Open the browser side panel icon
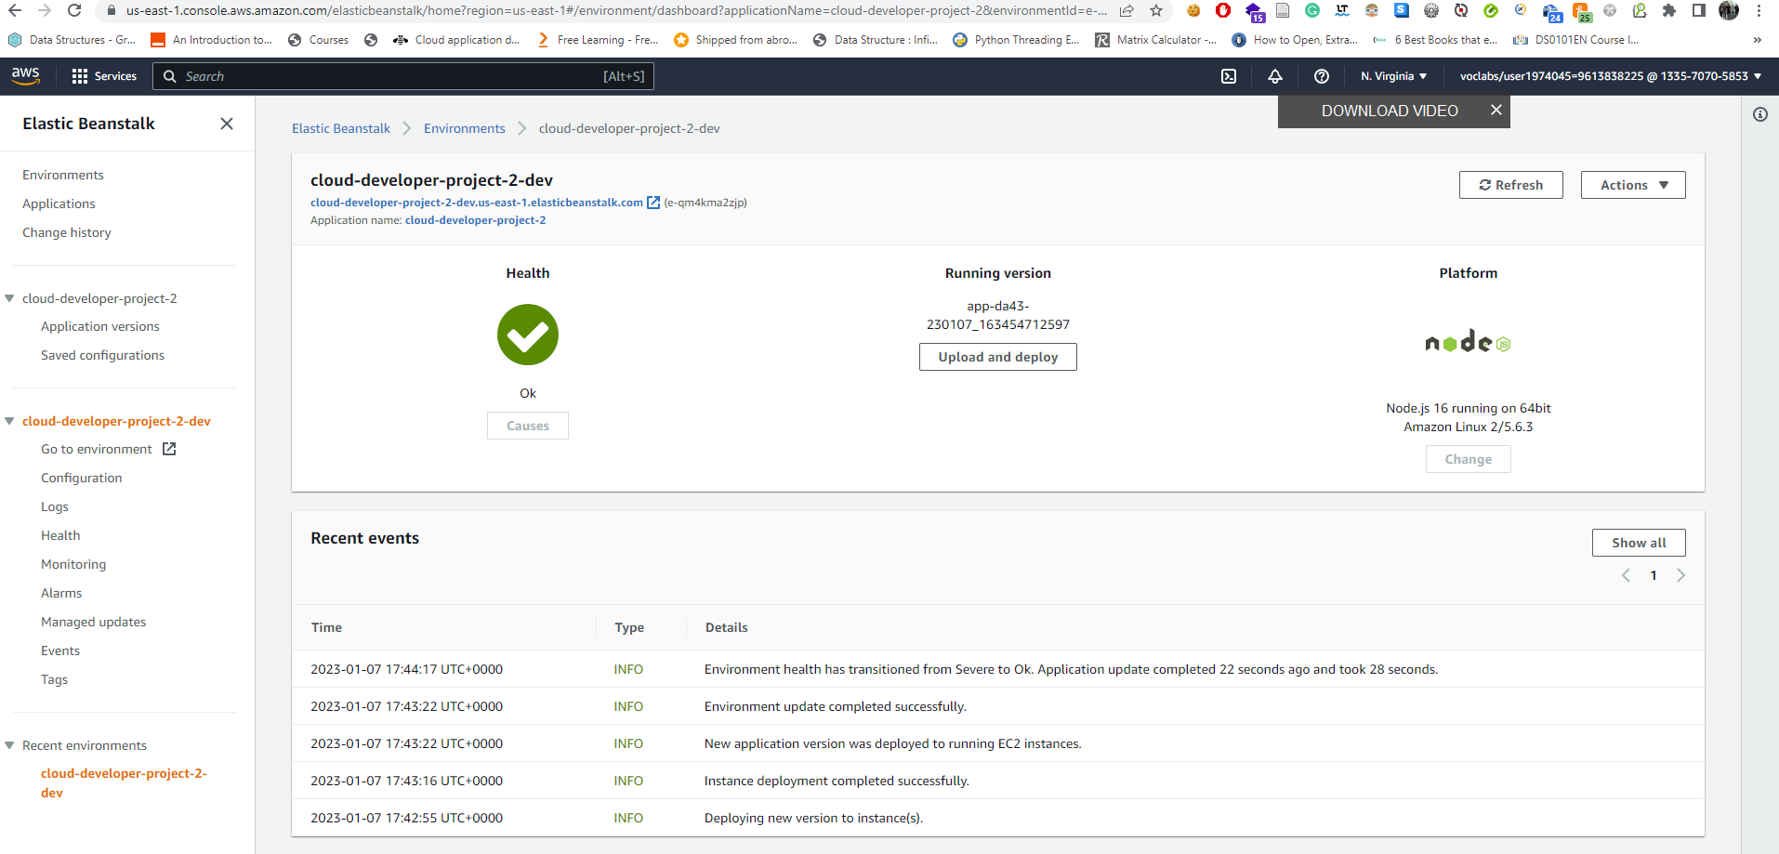The height and width of the screenshot is (854, 1779). (x=1699, y=11)
